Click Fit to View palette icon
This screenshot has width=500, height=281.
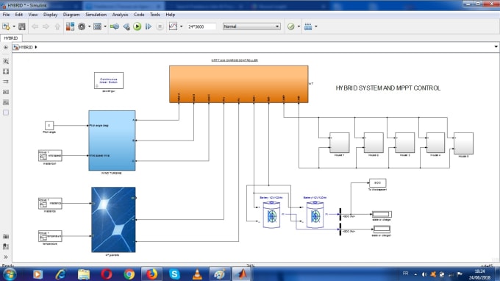pos(6,71)
